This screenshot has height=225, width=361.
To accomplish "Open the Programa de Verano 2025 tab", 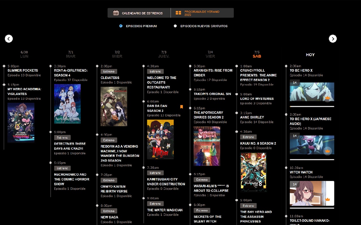I will 202,13.
